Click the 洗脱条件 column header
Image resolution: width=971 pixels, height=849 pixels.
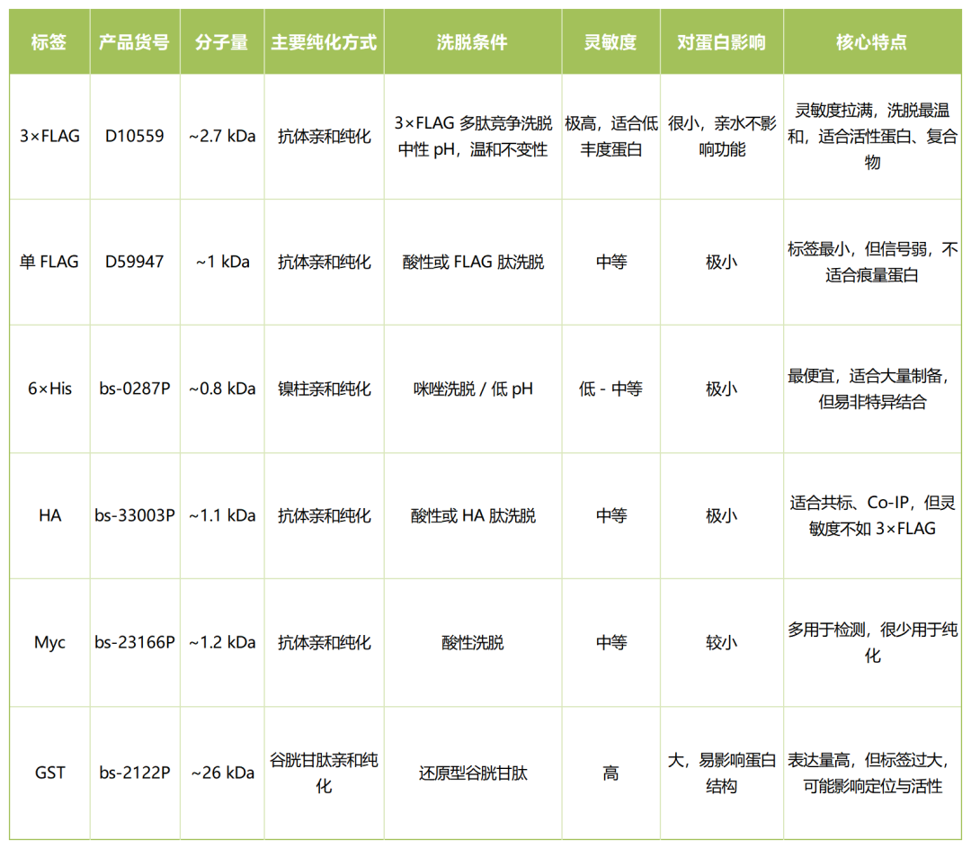pyautogui.click(x=473, y=42)
